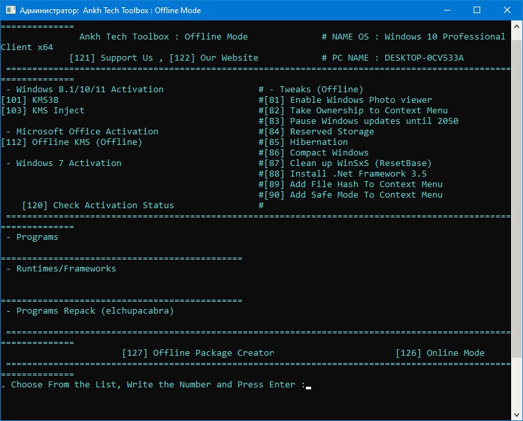Click [120] Check Activation Status
The height and width of the screenshot is (421, 523).
(98, 206)
